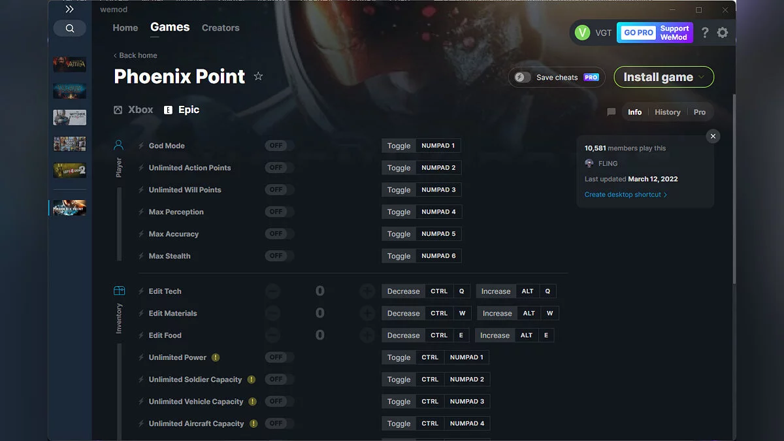
Task: Click the search magnifier icon in sidebar
Action: [x=70, y=28]
